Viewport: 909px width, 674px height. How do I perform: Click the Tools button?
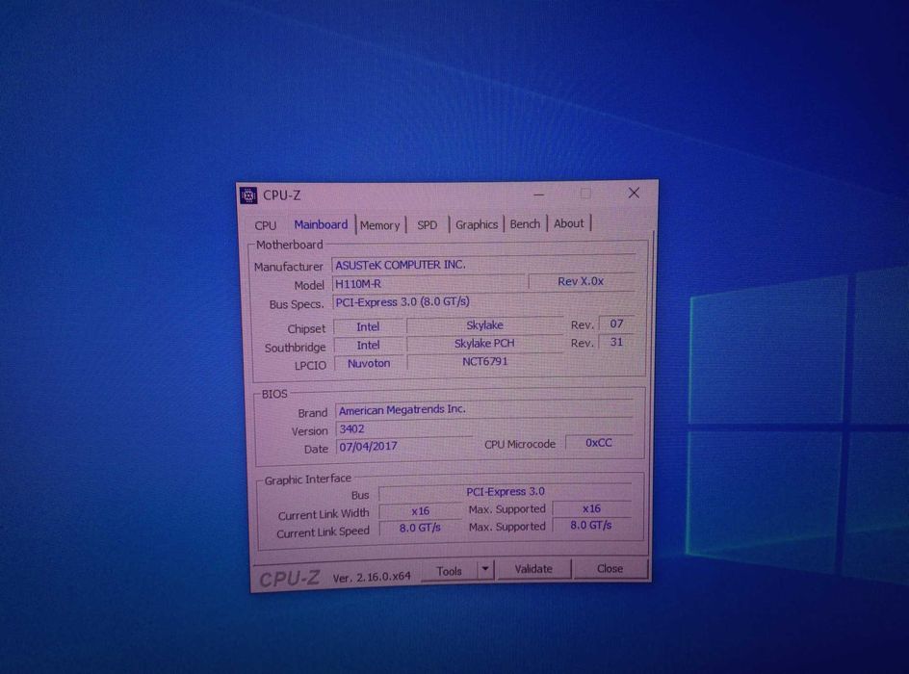450,571
